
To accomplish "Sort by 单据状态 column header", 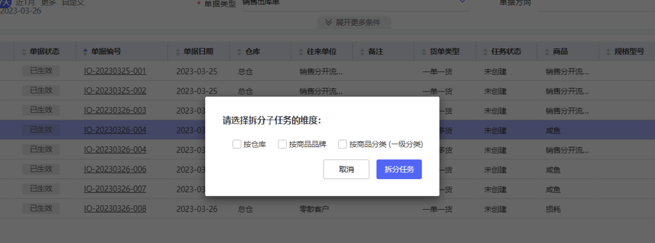I will tap(45, 52).
